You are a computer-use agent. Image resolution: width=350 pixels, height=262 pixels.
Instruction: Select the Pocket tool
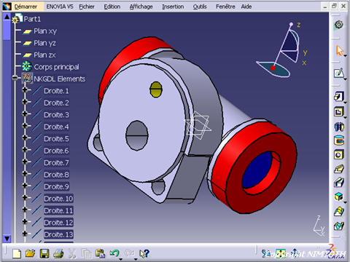pos(338,111)
